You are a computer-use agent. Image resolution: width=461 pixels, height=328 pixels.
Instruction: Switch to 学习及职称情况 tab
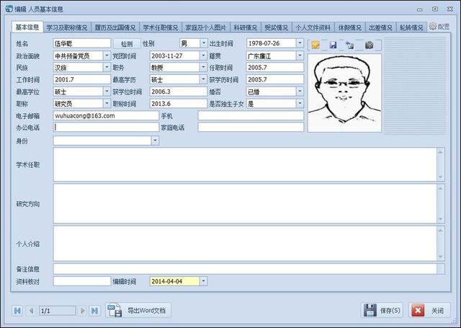pyautogui.click(x=67, y=27)
